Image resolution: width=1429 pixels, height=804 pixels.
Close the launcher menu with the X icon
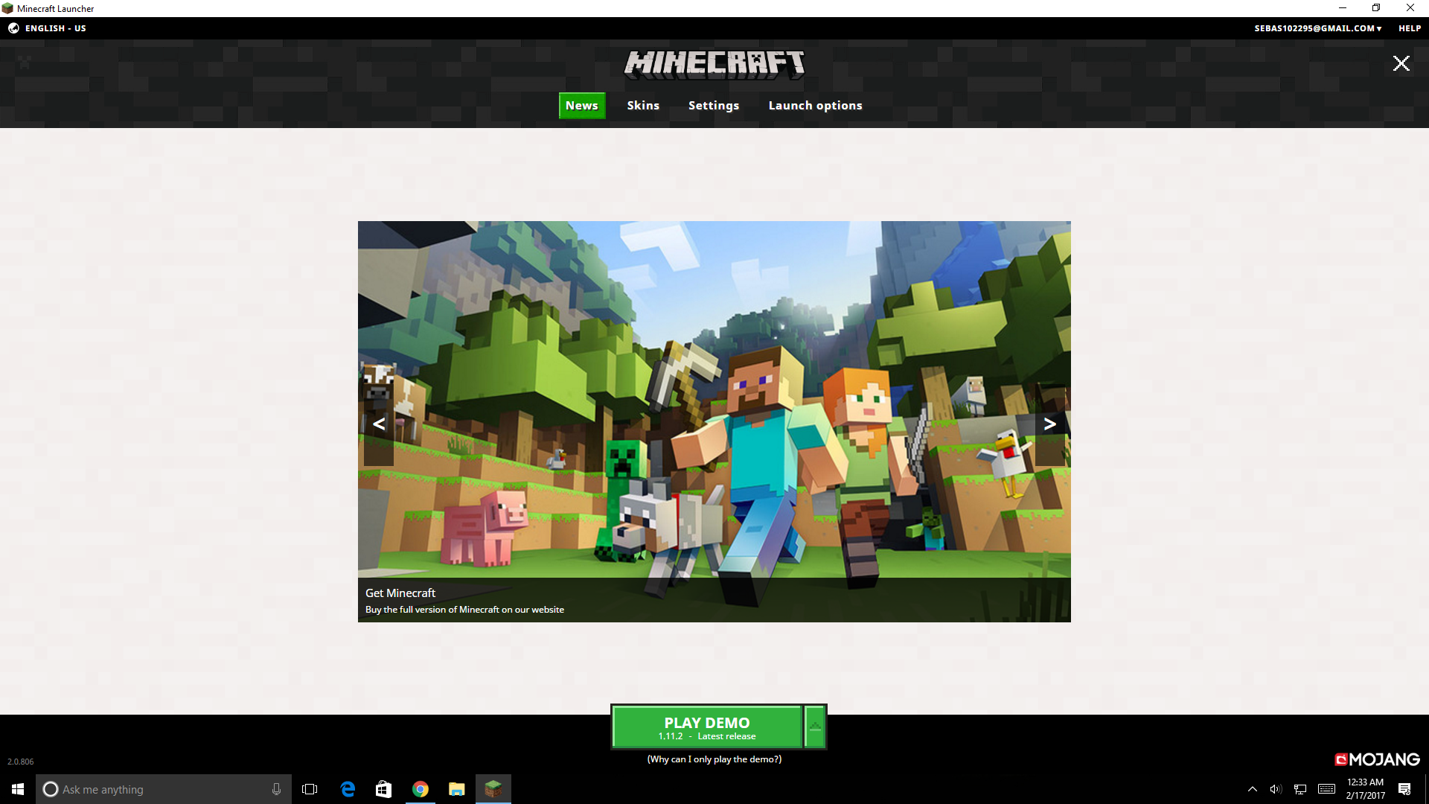[1401, 63]
